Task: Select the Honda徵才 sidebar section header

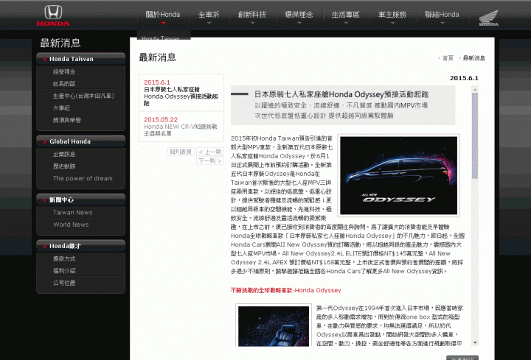Action: tap(80, 246)
